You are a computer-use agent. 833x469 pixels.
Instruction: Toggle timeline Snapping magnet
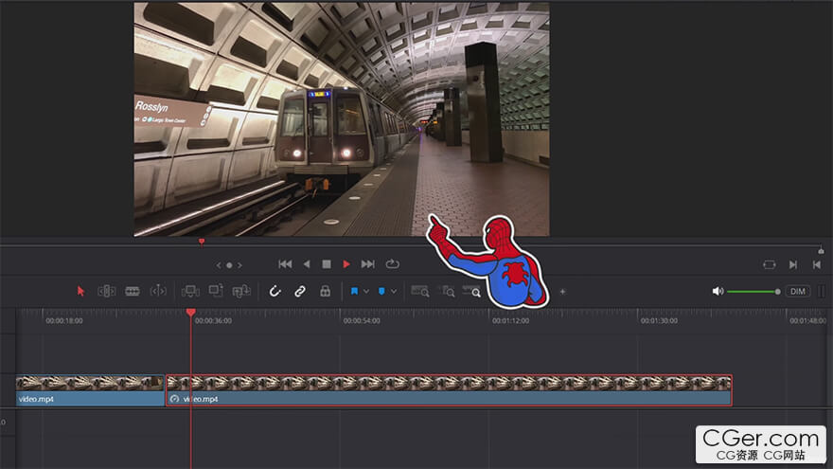tap(275, 291)
